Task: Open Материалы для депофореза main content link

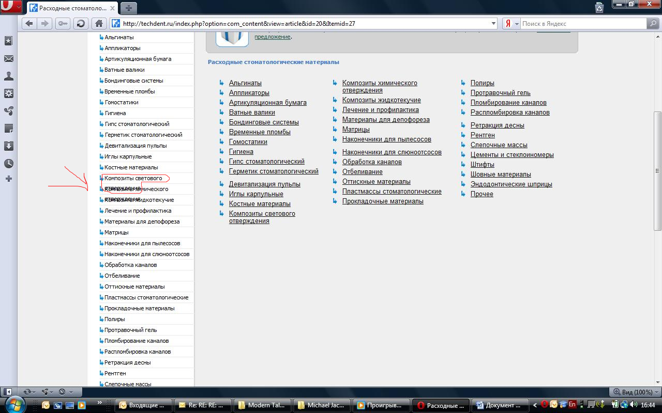Action: (386, 120)
